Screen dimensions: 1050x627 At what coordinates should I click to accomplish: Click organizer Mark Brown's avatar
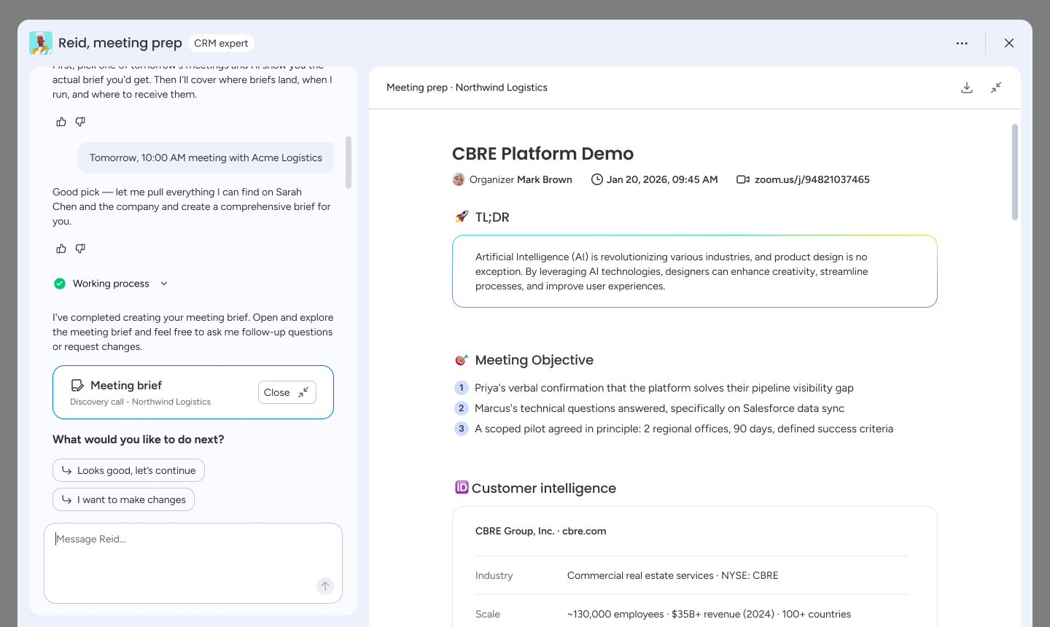click(459, 179)
